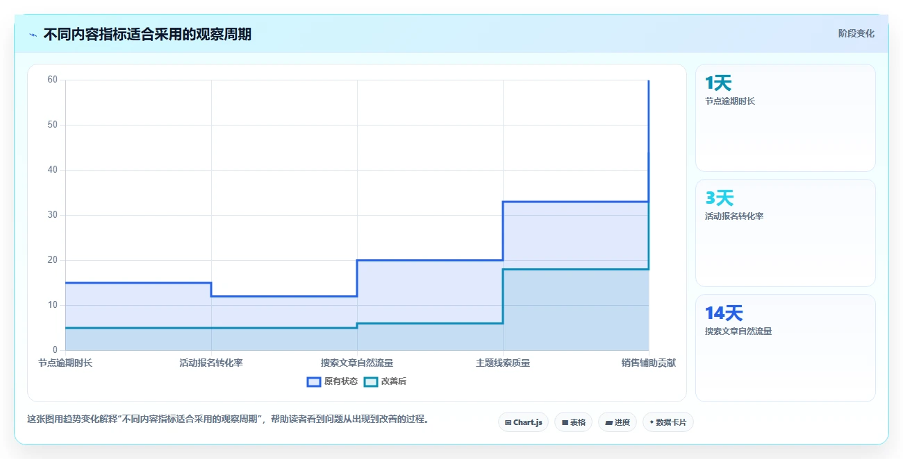Click x-axis label 主题线索质量
Image resolution: width=903 pixels, height=459 pixels.
[x=503, y=363]
